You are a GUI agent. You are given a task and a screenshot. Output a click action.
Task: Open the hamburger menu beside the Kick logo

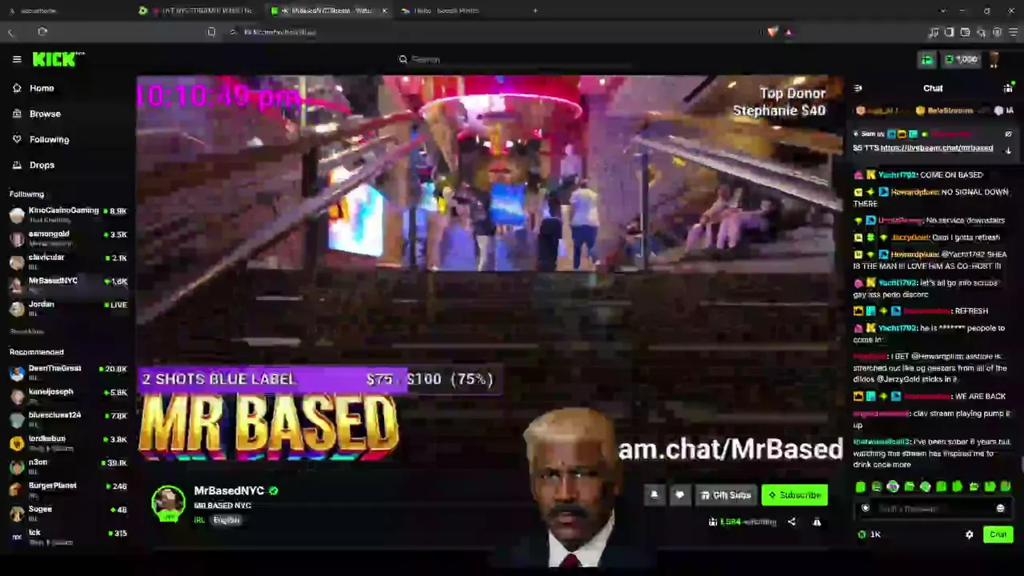tap(17, 59)
